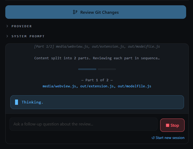Select the italic [Part 1/2] header line

pos(97,47)
